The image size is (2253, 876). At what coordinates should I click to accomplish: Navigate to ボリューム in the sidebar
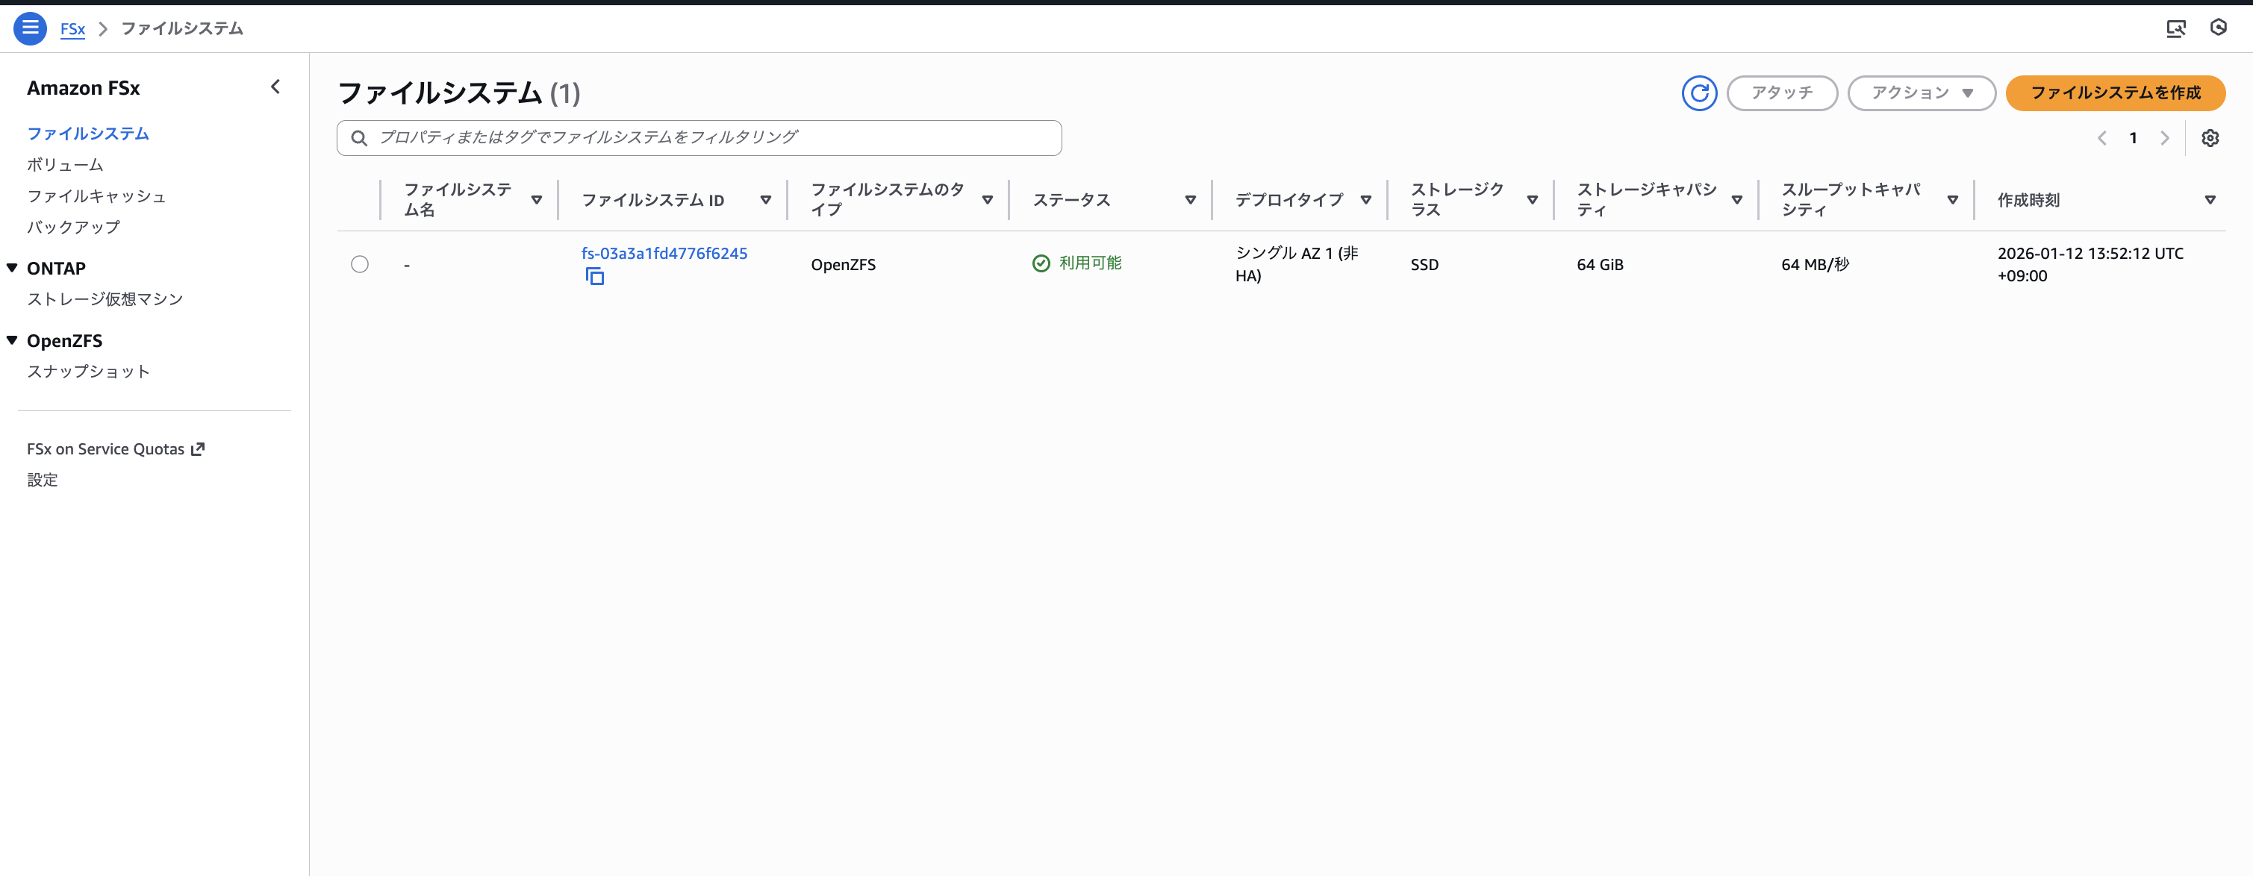pyautogui.click(x=65, y=164)
